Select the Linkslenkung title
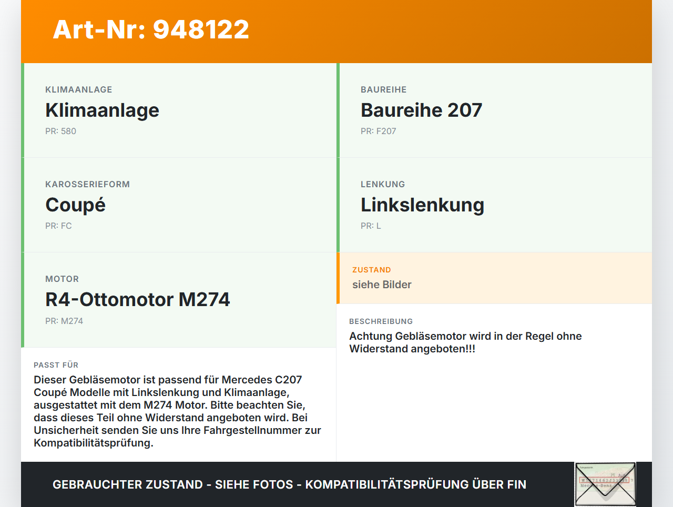Screen dimensions: 673x507 point(422,205)
